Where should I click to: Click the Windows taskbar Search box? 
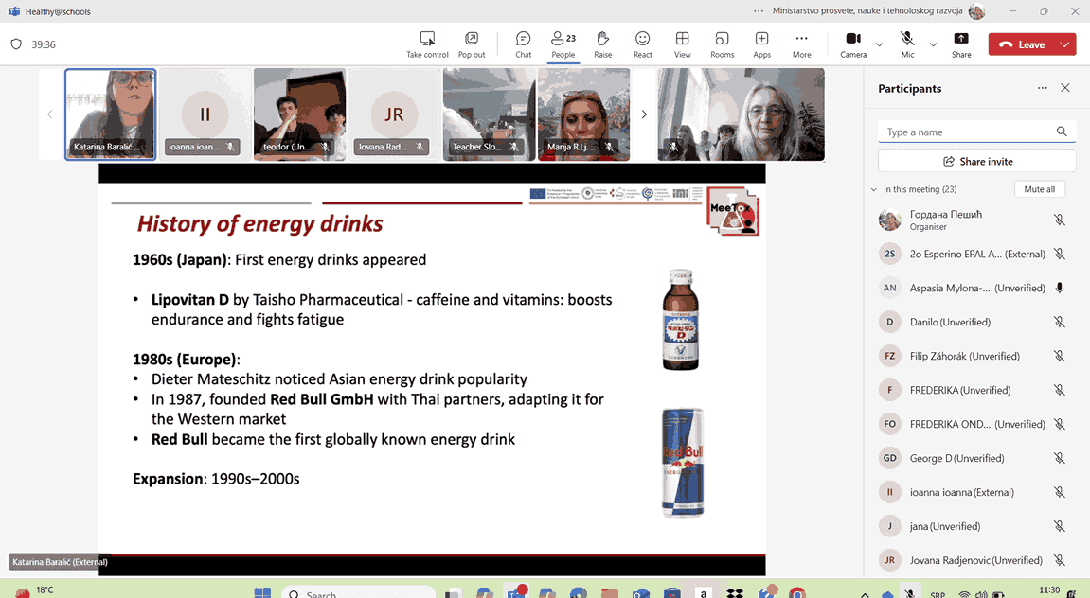(x=359, y=593)
